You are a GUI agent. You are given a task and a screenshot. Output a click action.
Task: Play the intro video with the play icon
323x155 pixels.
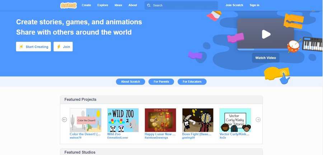pyautogui.click(x=266, y=34)
